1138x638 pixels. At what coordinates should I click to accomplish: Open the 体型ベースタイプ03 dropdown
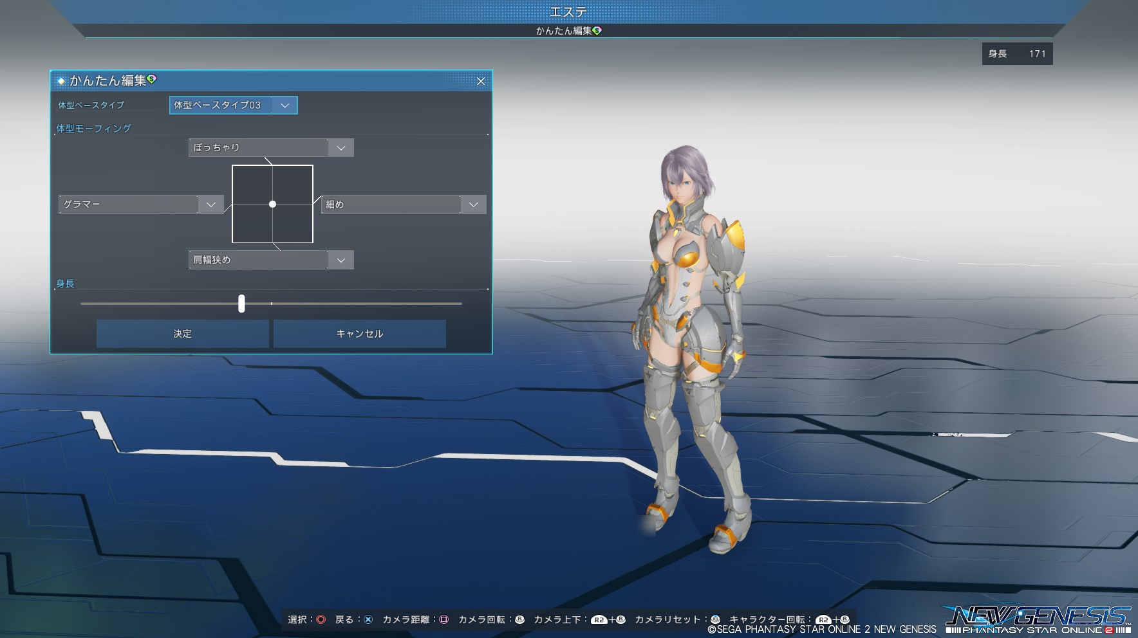(x=233, y=105)
